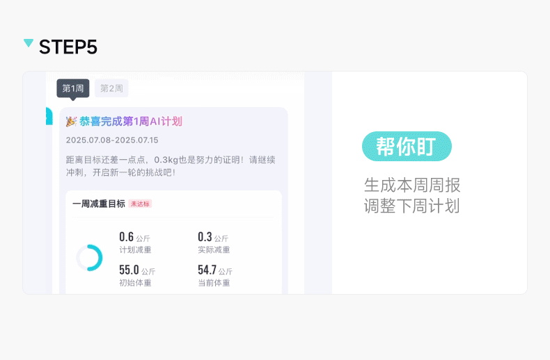
Task: Click the 54.7 公斤 当前体重 value
Action: (x=215, y=270)
